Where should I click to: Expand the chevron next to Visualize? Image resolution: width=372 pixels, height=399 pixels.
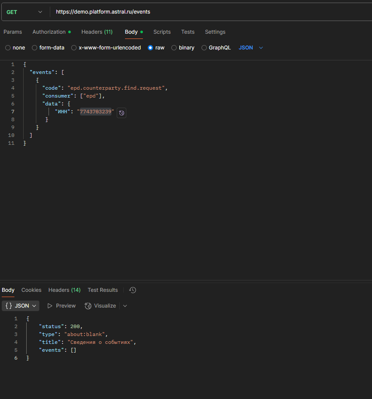tap(125, 306)
